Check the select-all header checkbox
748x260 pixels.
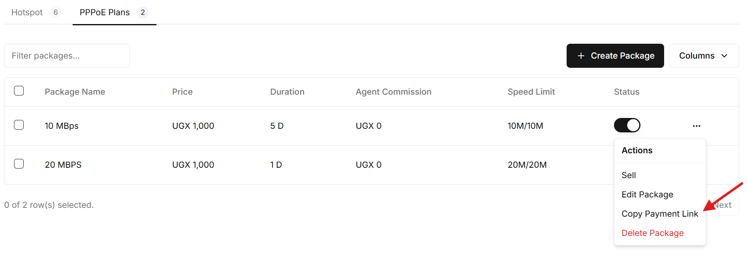[19, 91]
